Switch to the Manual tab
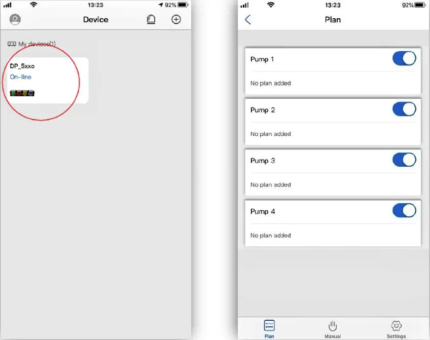Image resolution: width=430 pixels, height=340 pixels. point(333,329)
